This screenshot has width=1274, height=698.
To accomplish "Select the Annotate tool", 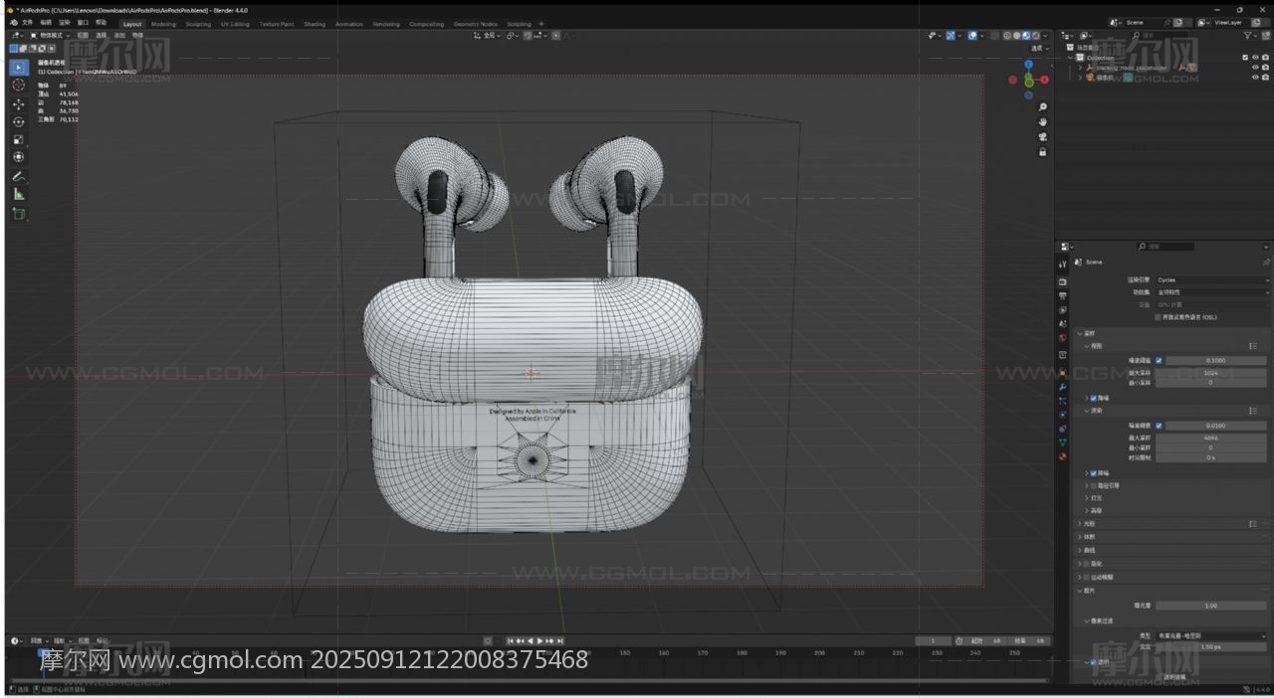I will coord(18,176).
